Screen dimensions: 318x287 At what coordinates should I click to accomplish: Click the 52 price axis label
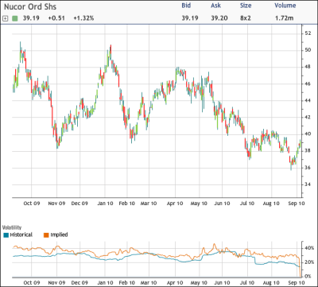pyautogui.click(x=308, y=33)
